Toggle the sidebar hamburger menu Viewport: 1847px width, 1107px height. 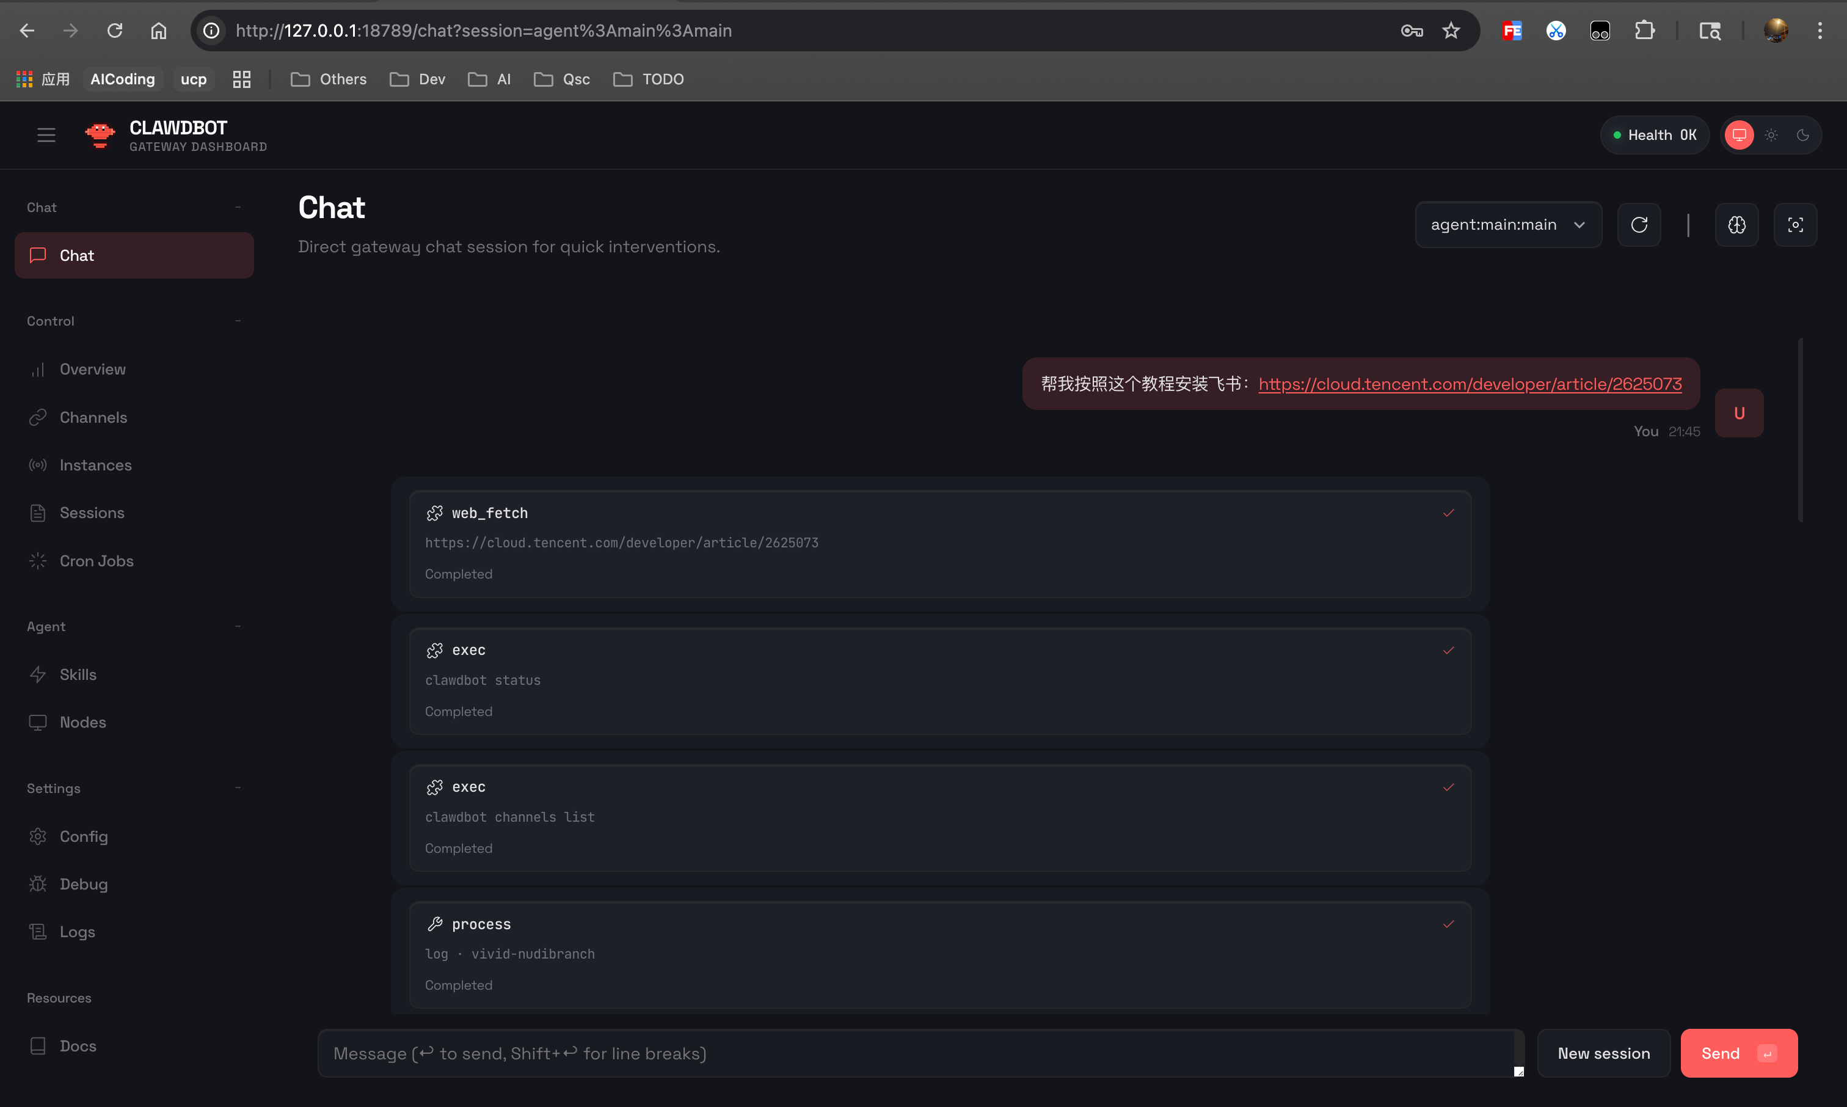46,135
